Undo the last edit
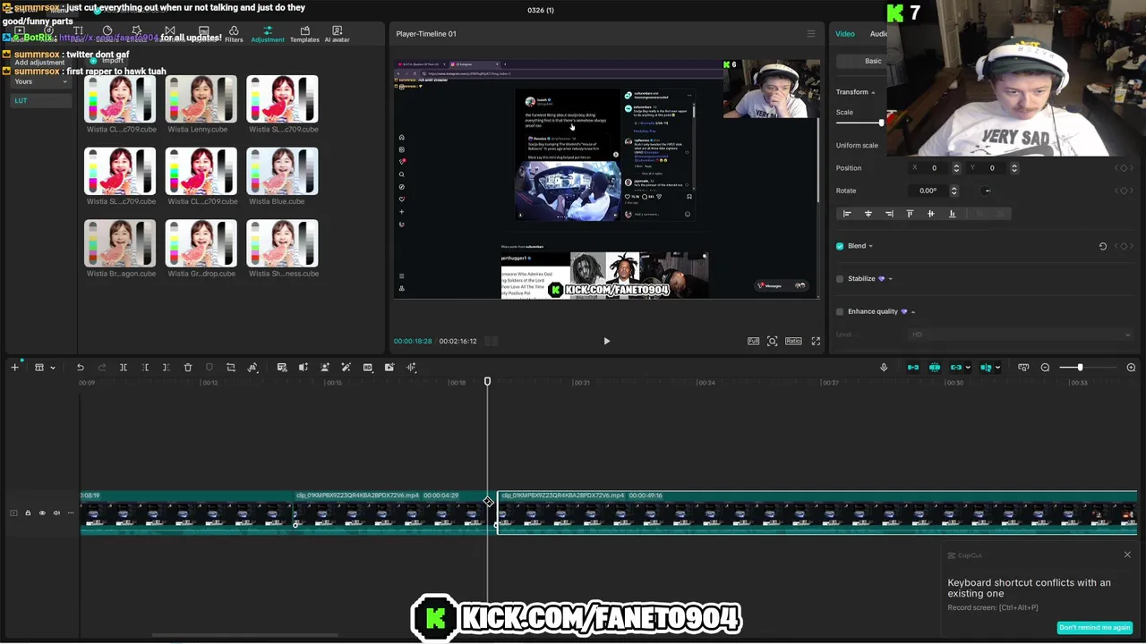Image resolution: width=1146 pixels, height=644 pixels. click(80, 368)
